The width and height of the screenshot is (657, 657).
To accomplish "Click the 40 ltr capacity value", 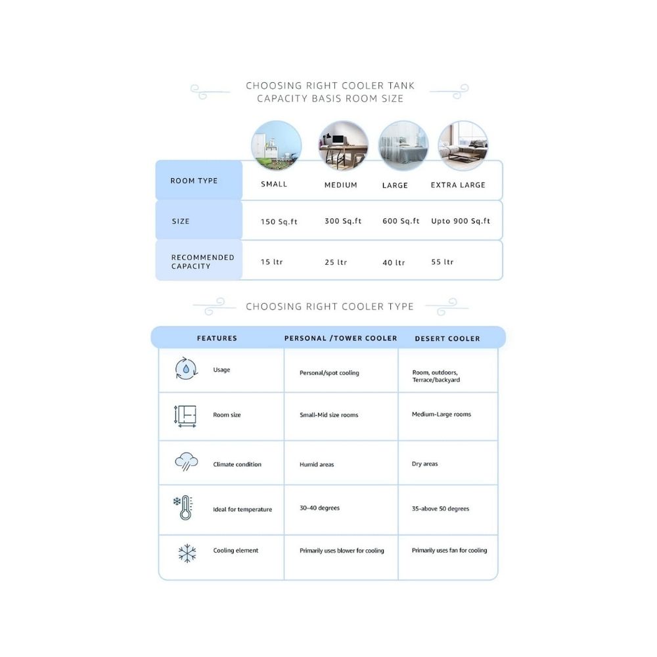I will click(394, 263).
